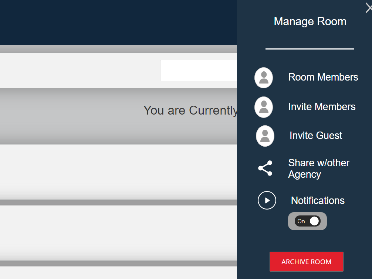Turn off the Notifications toggle switch
The width and height of the screenshot is (372, 279).
(307, 221)
